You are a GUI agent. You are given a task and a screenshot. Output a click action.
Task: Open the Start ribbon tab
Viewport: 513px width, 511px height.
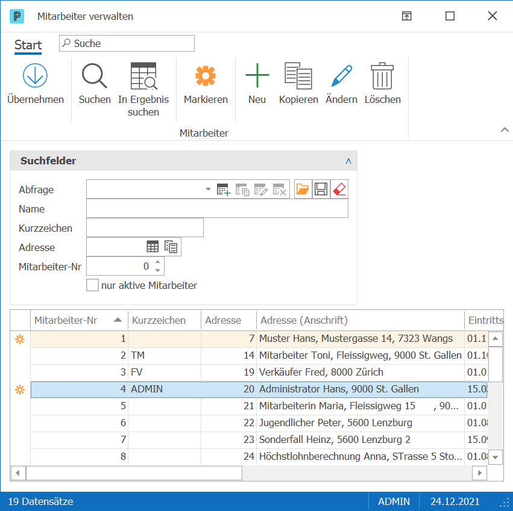(28, 45)
